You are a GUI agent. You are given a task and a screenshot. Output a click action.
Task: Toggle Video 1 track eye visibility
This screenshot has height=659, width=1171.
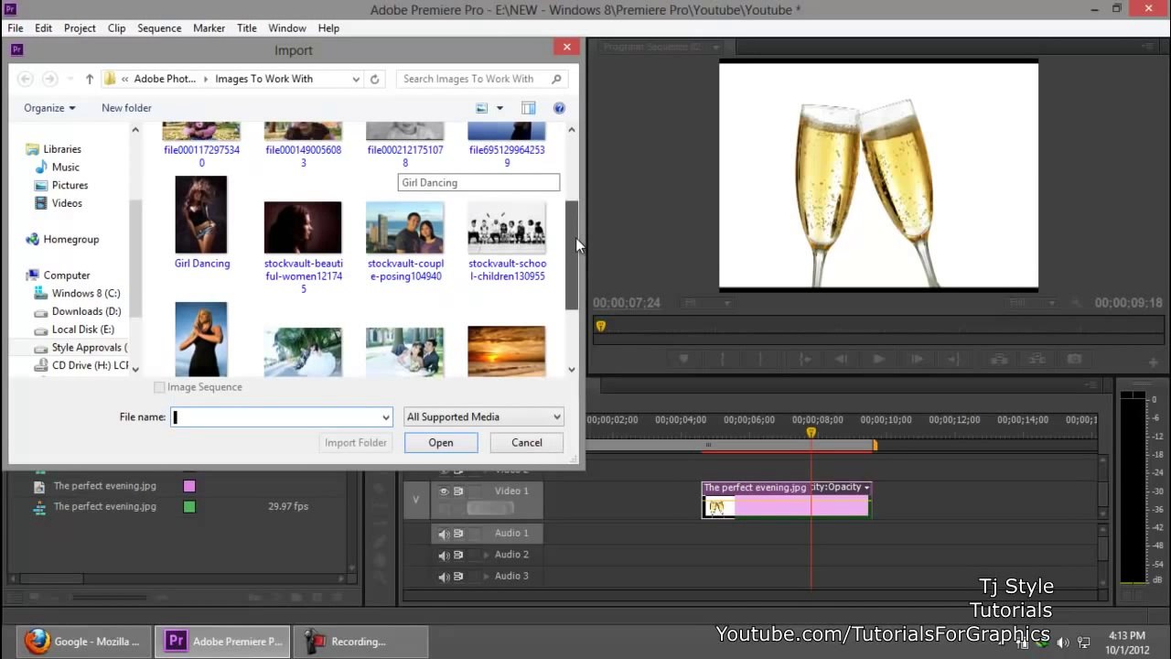pyautogui.click(x=444, y=492)
